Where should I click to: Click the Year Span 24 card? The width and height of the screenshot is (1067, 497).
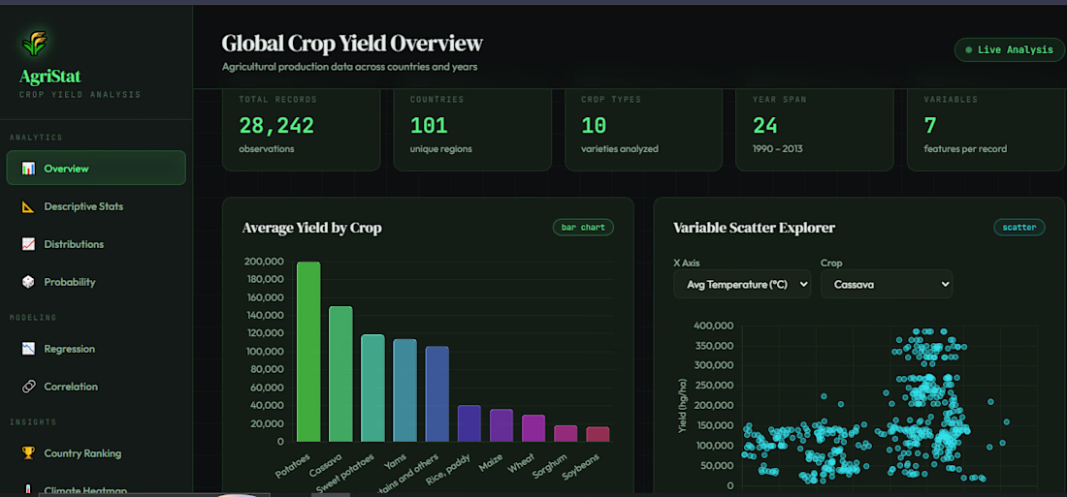point(815,129)
